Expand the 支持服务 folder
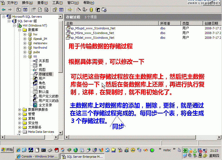The image size is (222, 160). coord(19,127)
